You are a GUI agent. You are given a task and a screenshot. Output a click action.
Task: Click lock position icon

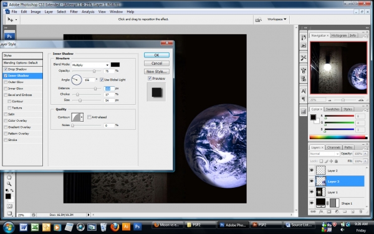click(331, 161)
